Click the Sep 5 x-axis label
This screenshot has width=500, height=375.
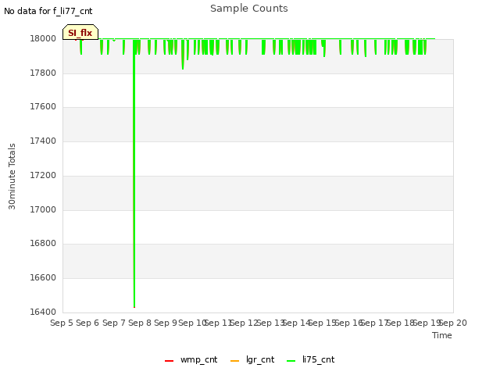pyautogui.click(x=62, y=323)
